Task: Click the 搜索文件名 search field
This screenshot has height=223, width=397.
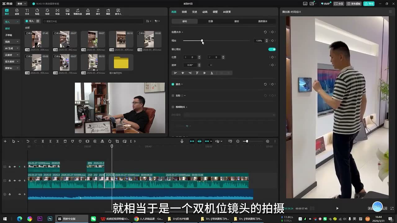Action: (x=93, y=21)
